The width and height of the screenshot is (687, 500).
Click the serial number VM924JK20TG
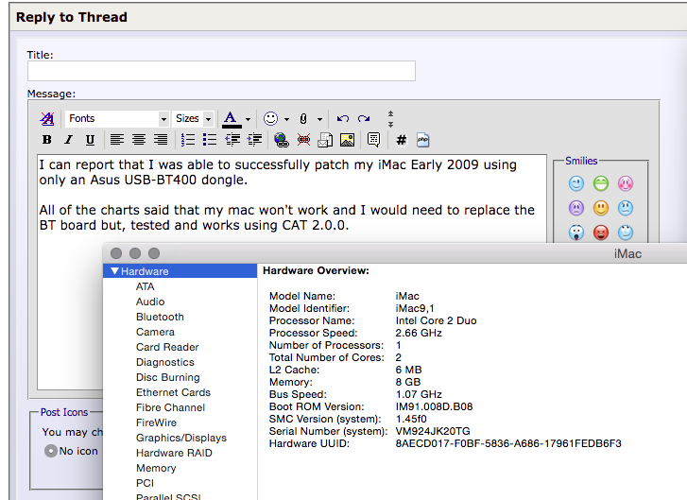tap(433, 431)
